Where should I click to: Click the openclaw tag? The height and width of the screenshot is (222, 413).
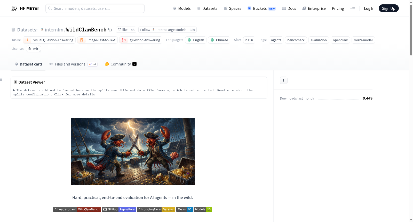[x=340, y=40]
